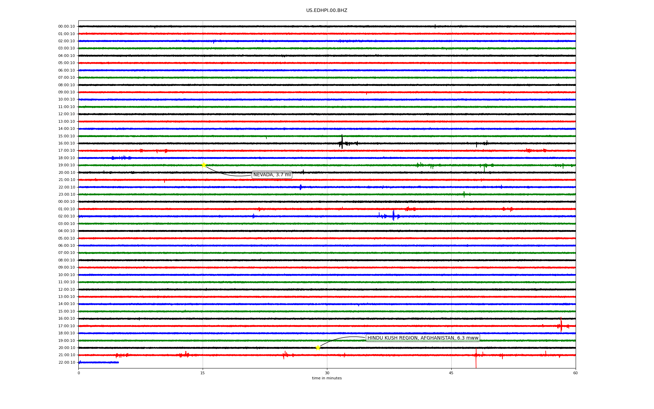This screenshot has height=409, width=654.
Task: Click the NEVADA, 3.7 ml annotation label
Action: (272, 175)
